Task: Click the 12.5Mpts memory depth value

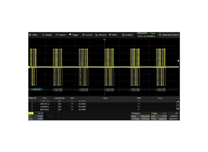Action: [135, 119]
